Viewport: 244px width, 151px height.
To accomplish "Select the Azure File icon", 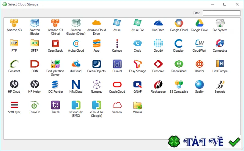I will 138,23.
